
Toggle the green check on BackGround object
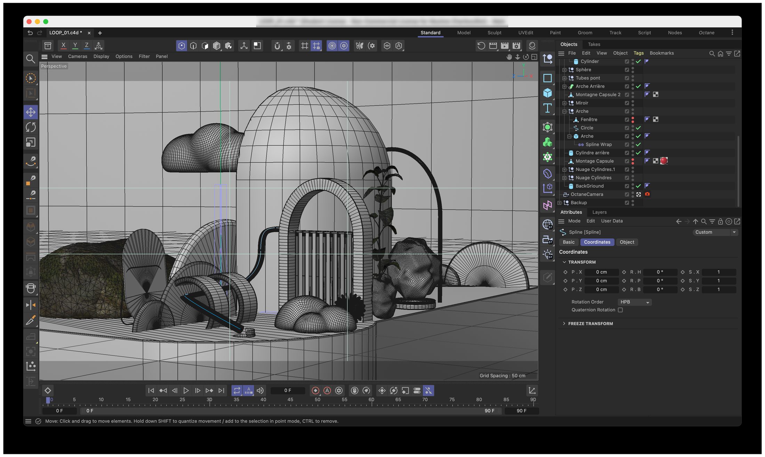point(638,186)
